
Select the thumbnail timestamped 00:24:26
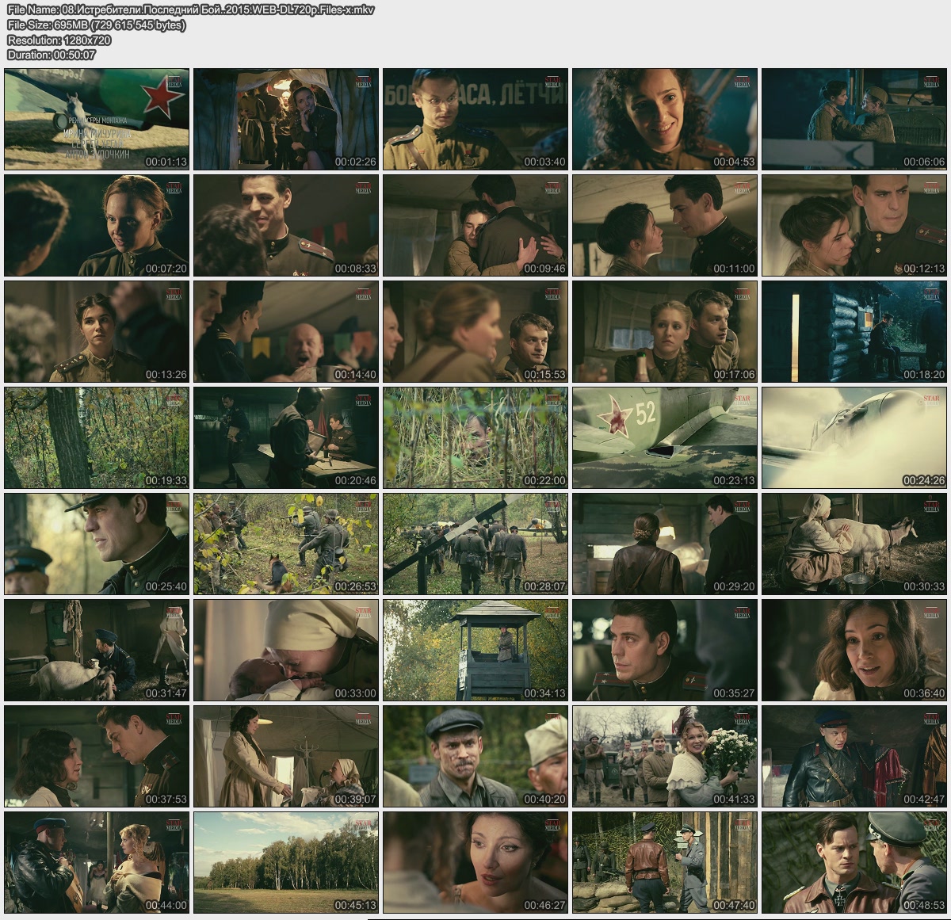(x=854, y=437)
